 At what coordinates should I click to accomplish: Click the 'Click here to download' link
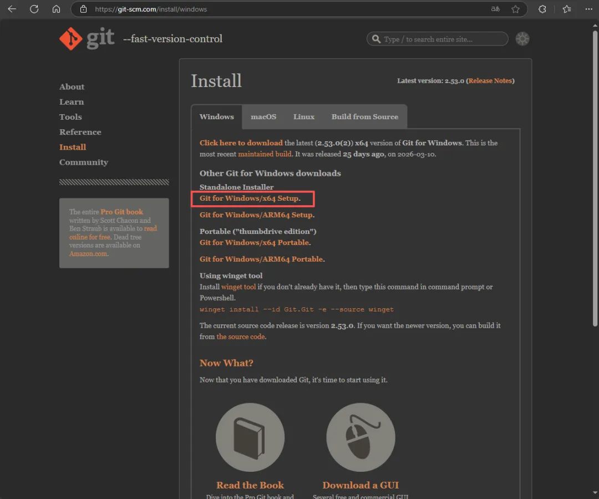point(241,143)
